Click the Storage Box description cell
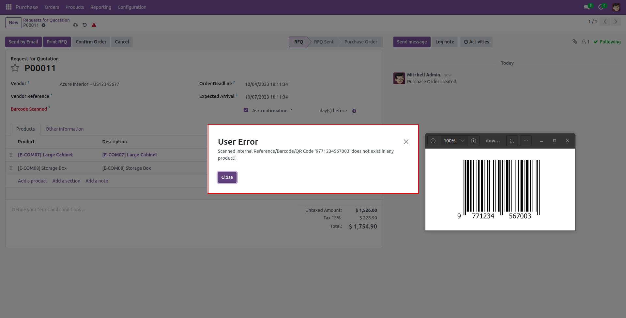Viewport: 626px width, 318px height. click(x=127, y=168)
